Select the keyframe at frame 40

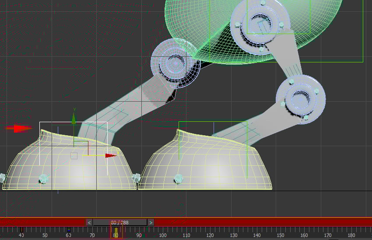[x=21, y=230]
